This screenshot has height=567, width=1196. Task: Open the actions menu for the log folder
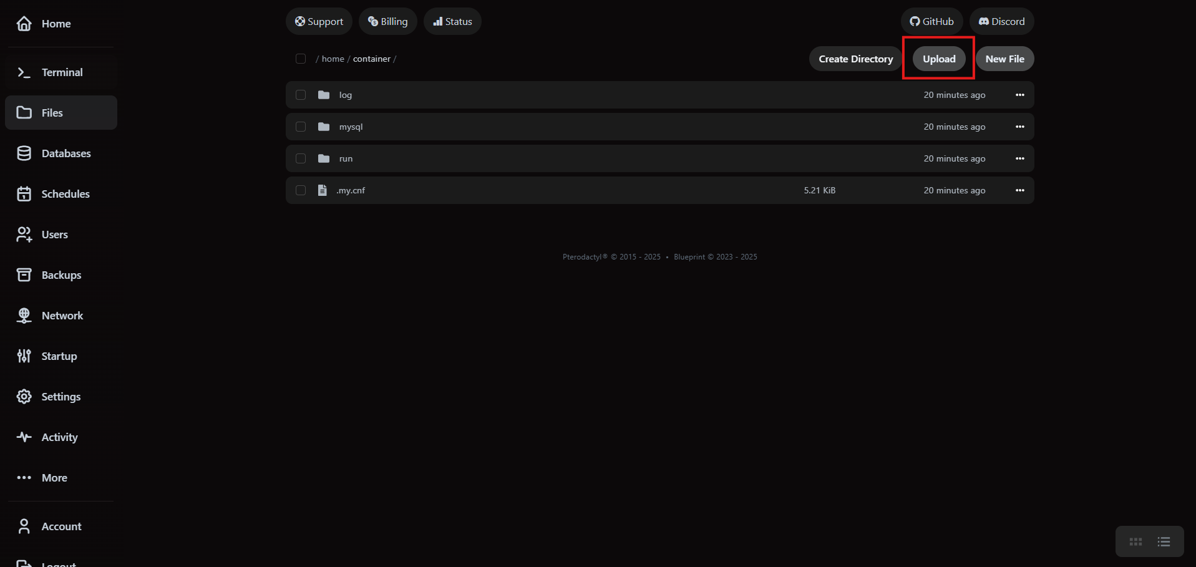[1019, 94]
